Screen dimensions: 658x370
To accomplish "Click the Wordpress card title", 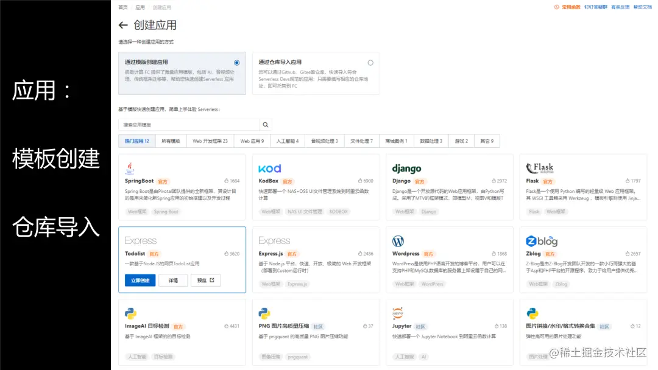I will 406,254.
